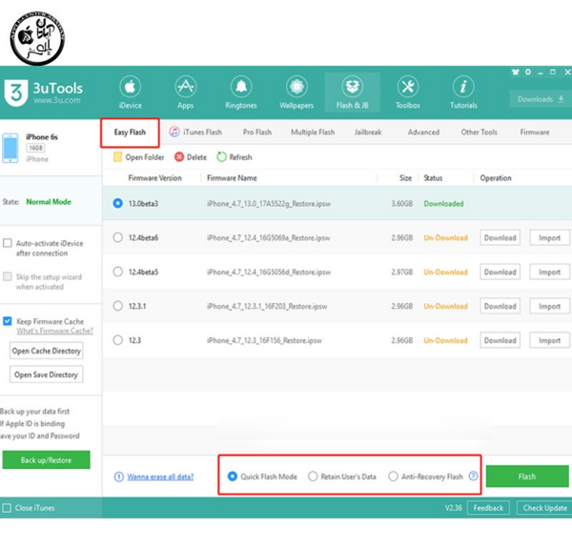This screenshot has width=572, height=547.
Task: Click Check Update button
Action: tap(545, 508)
